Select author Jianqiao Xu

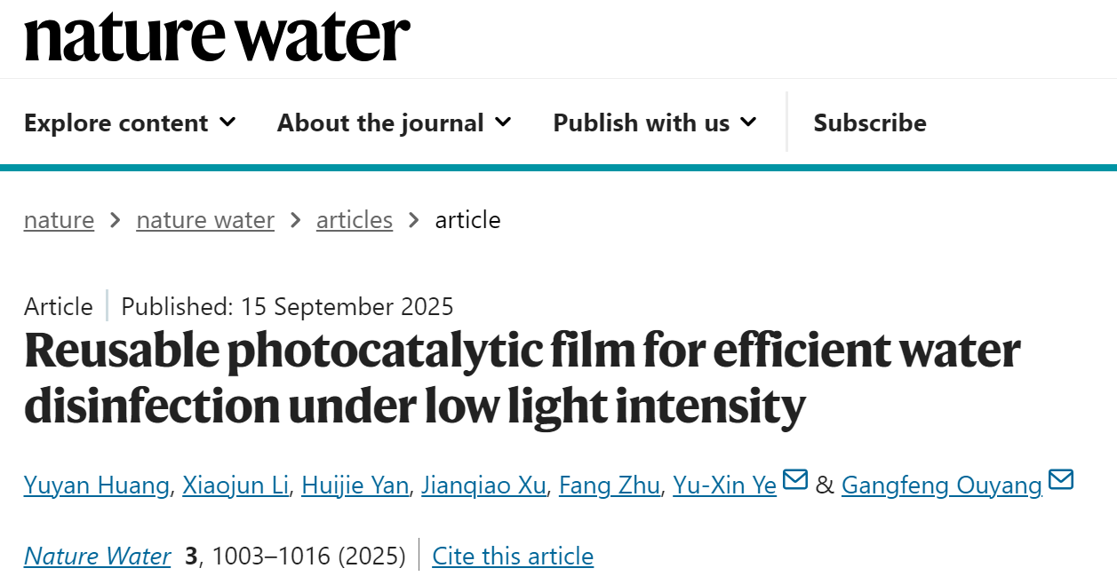click(x=483, y=485)
